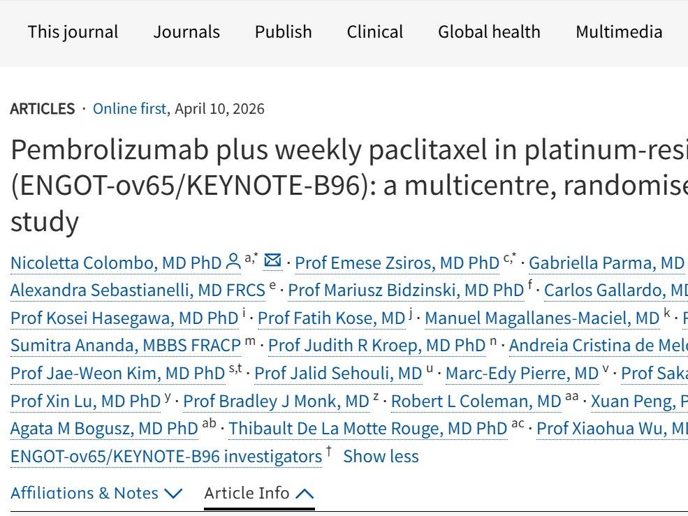Image resolution: width=688 pixels, height=516 pixels.
Task: Click Show less to collapse author list
Action: 381,457
